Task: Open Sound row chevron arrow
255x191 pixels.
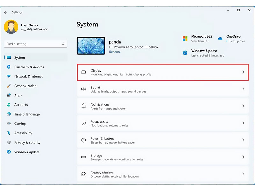Action: pyautogui.click(x=243, y=89)
